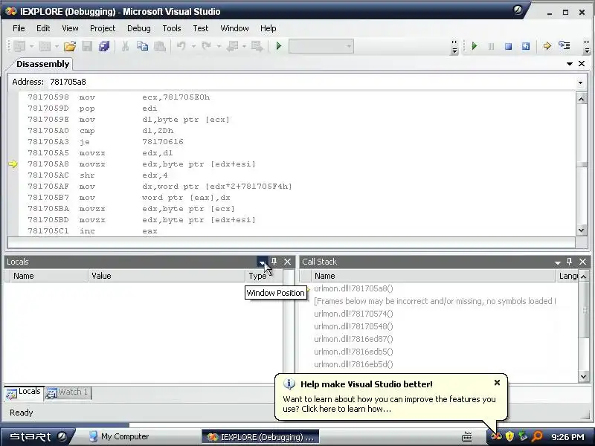Click the keyboard icon in taskbar
This screenshot has height=446, width=595.
tap(467, 436)
